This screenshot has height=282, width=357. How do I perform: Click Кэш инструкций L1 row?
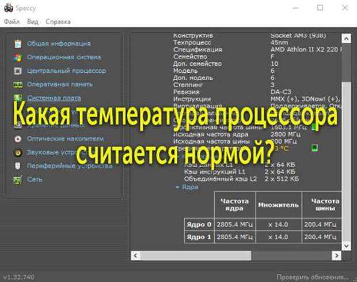[x=240, y=172]
